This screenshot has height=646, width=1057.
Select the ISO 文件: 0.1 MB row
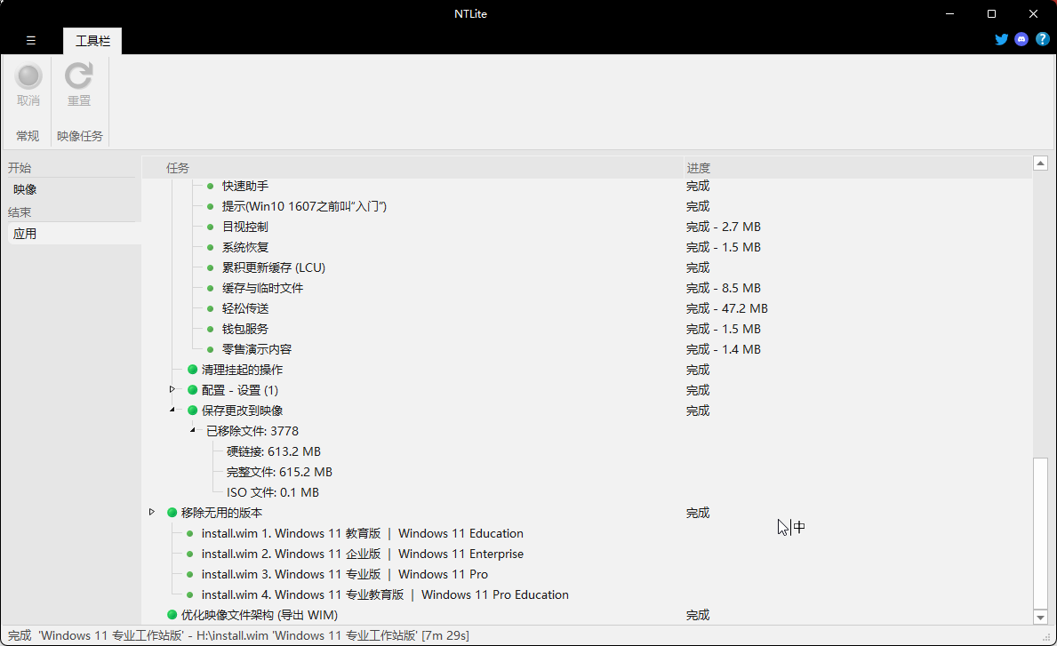click(x=272, y=492)
